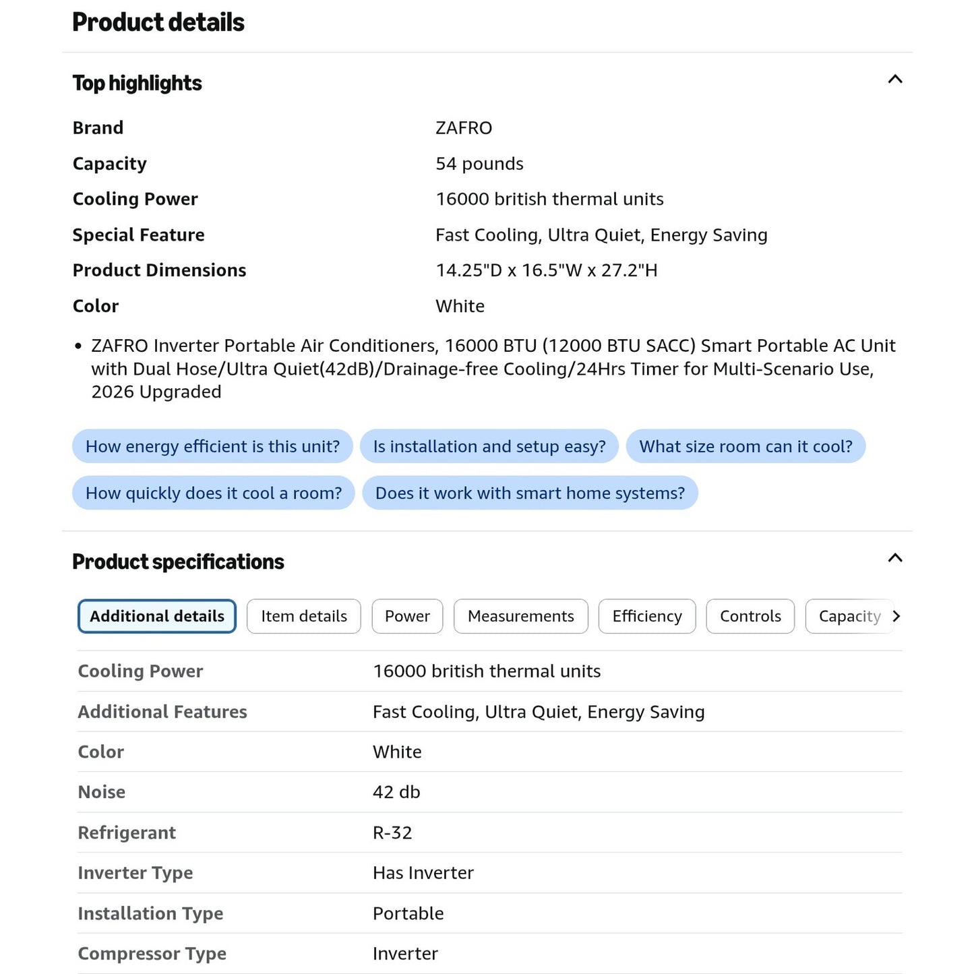Click the ZAFRO brand value
This screenshot has width=974, height=974.
point(464,128)
